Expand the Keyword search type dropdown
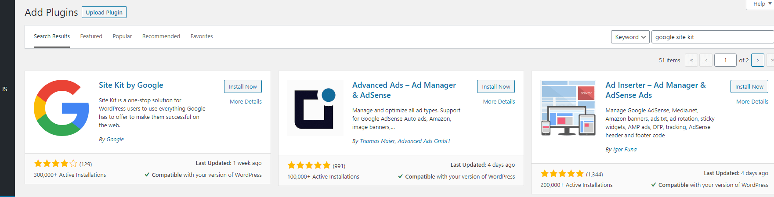This screenshot has width=774, height=197. tap(630, 37)
